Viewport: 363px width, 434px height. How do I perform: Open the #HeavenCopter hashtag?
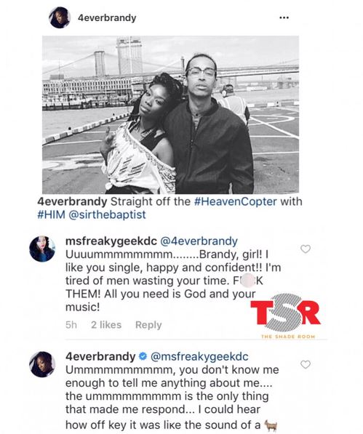click(x=236, y=201)
